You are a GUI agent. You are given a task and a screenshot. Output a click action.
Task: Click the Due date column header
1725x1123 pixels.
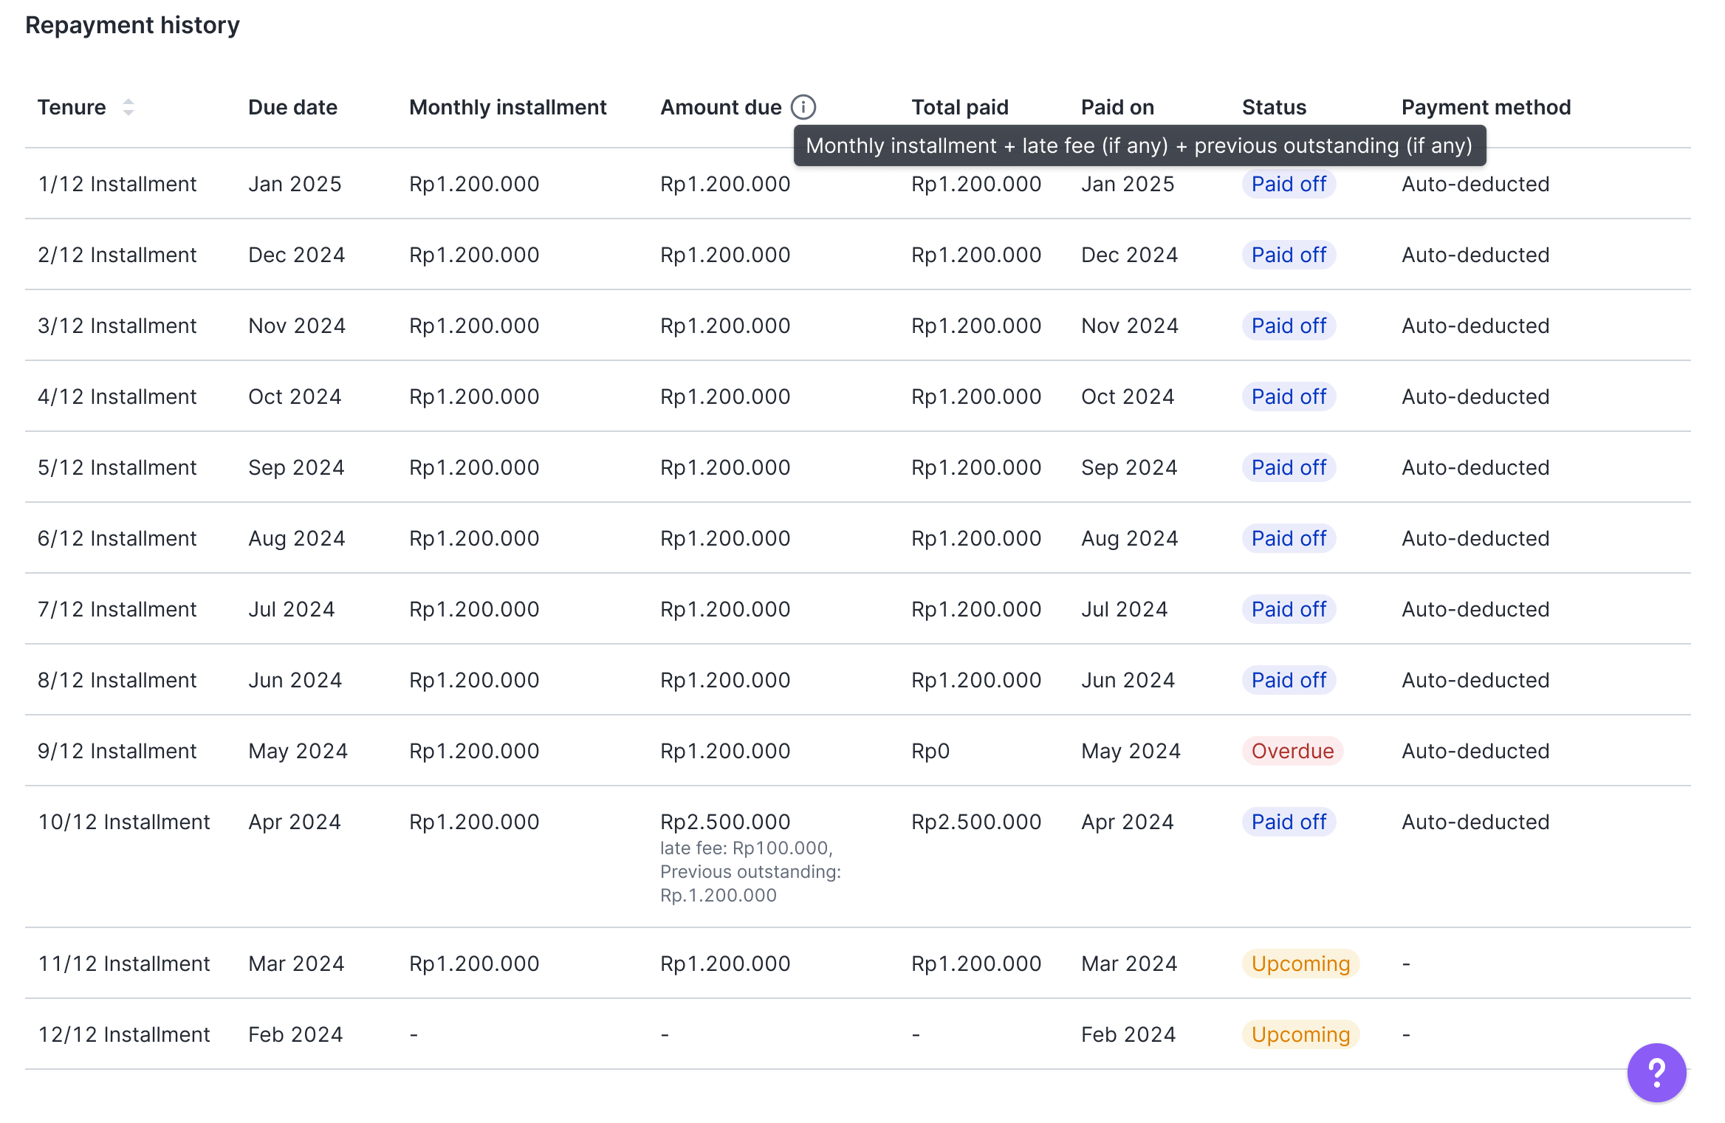click(x=292, y=107)
